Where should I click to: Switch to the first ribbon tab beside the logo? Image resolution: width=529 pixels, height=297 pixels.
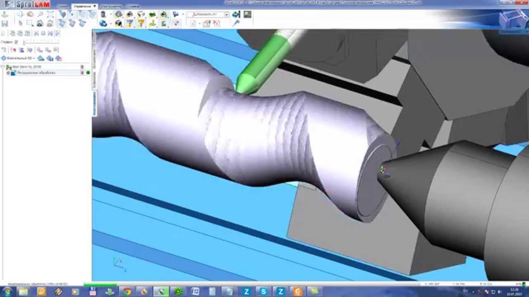pos(62,7)
